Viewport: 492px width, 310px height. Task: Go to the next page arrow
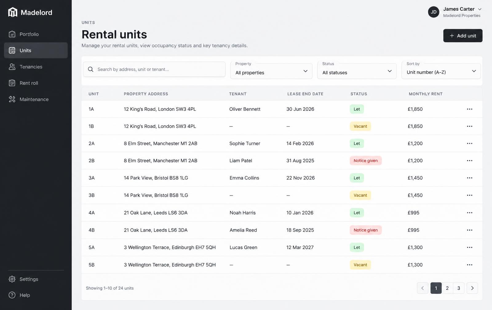pyautogui.click(x=472, y=288)
